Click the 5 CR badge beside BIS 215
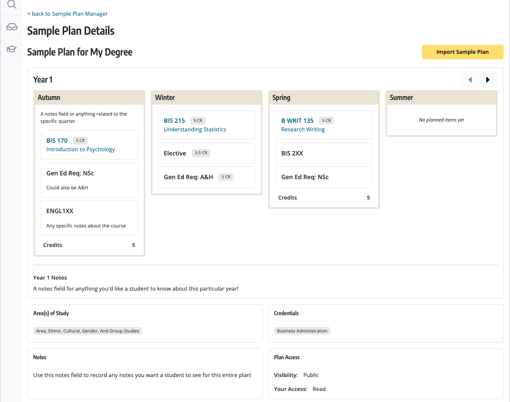The image size is (510, 402). [198, 121]
